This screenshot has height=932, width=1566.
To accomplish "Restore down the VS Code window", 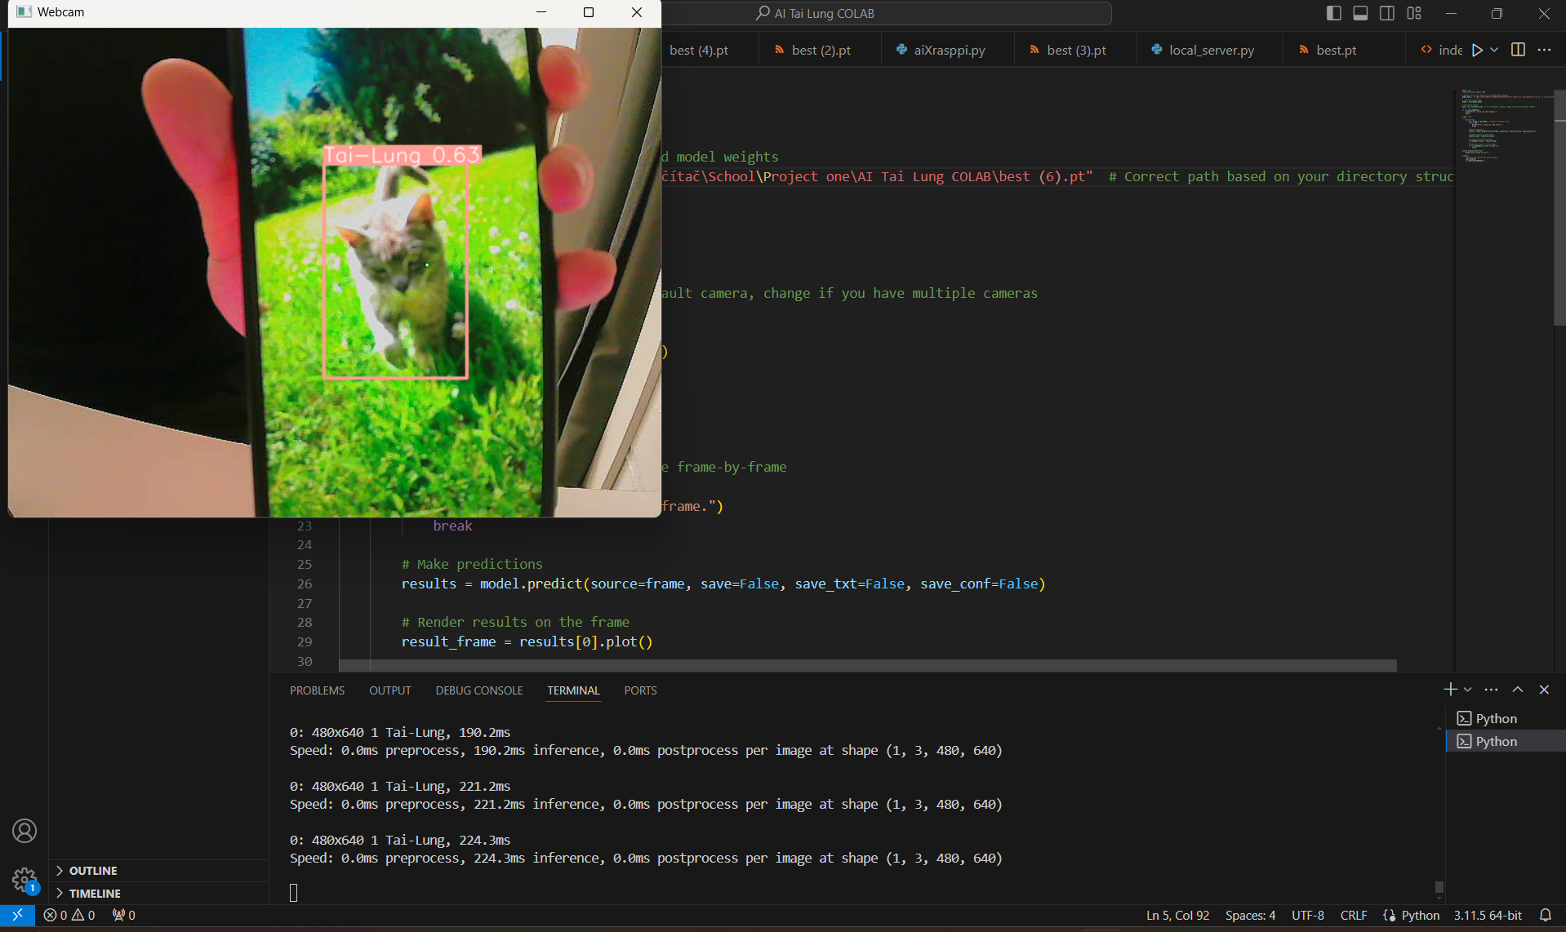I will (x=1497, y=13).
